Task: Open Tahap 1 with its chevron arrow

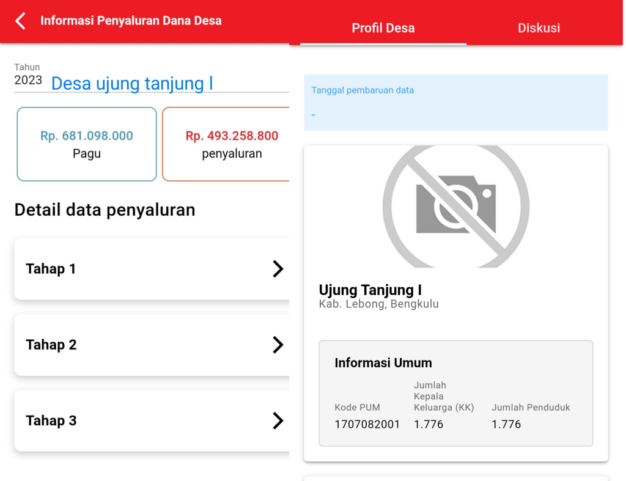Action: click(x=278, y=269)
